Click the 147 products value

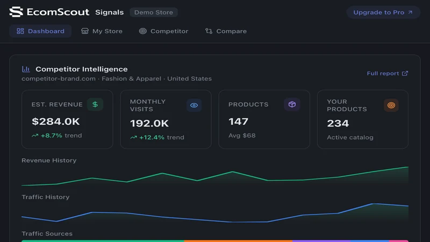pos(238,122)
